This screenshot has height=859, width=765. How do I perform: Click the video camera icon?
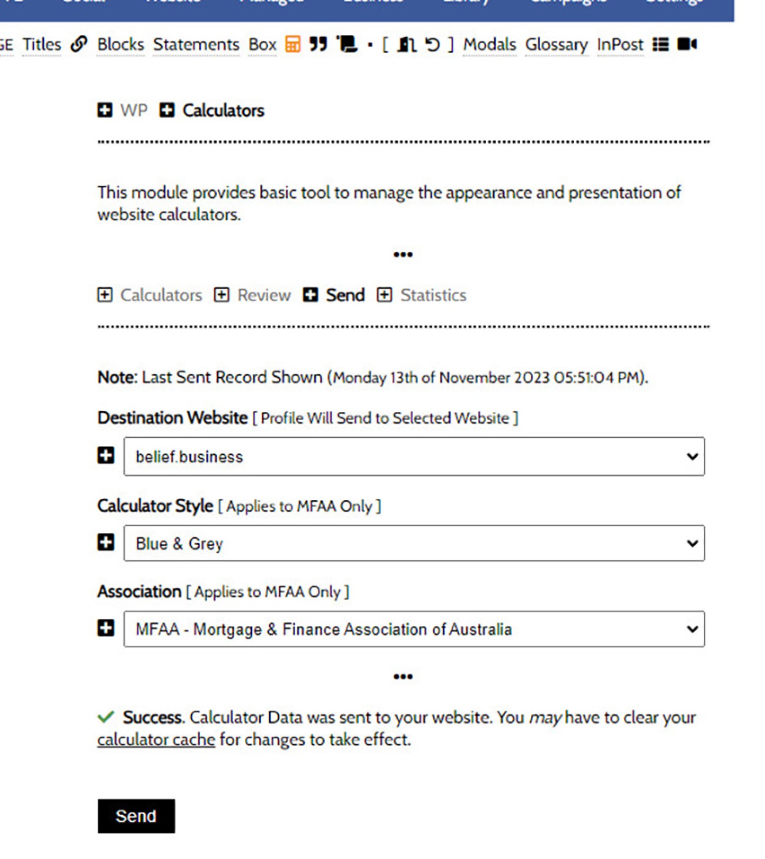coord(686,44)
